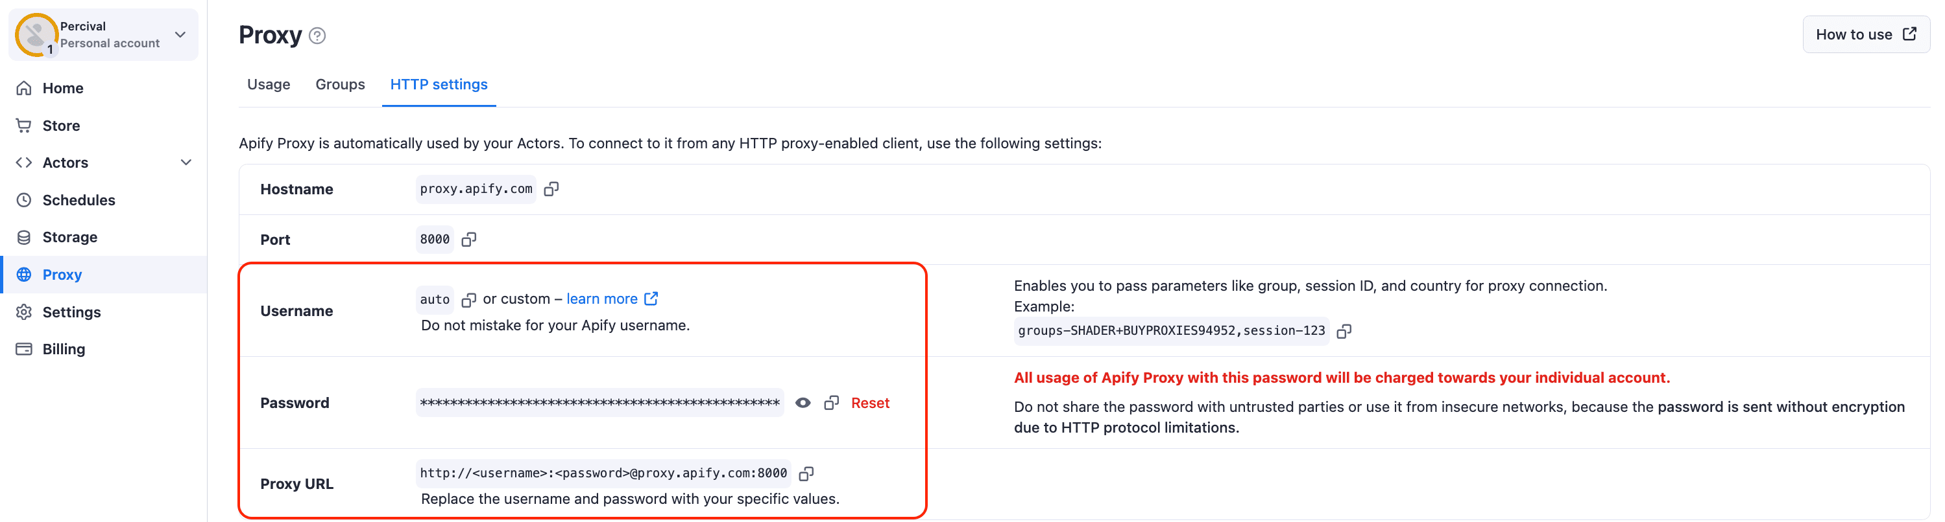
Task: Open the Proxy help tooltip icon
Action: click(317, 35)
